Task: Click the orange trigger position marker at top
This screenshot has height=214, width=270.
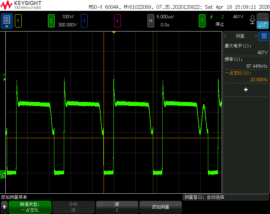Action: point(114,33)
